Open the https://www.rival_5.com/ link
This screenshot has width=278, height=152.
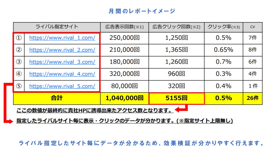[x=62, y=86]
